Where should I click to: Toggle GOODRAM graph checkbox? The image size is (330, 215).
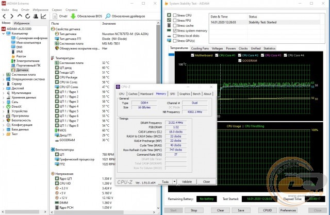[x=240, y=61]
